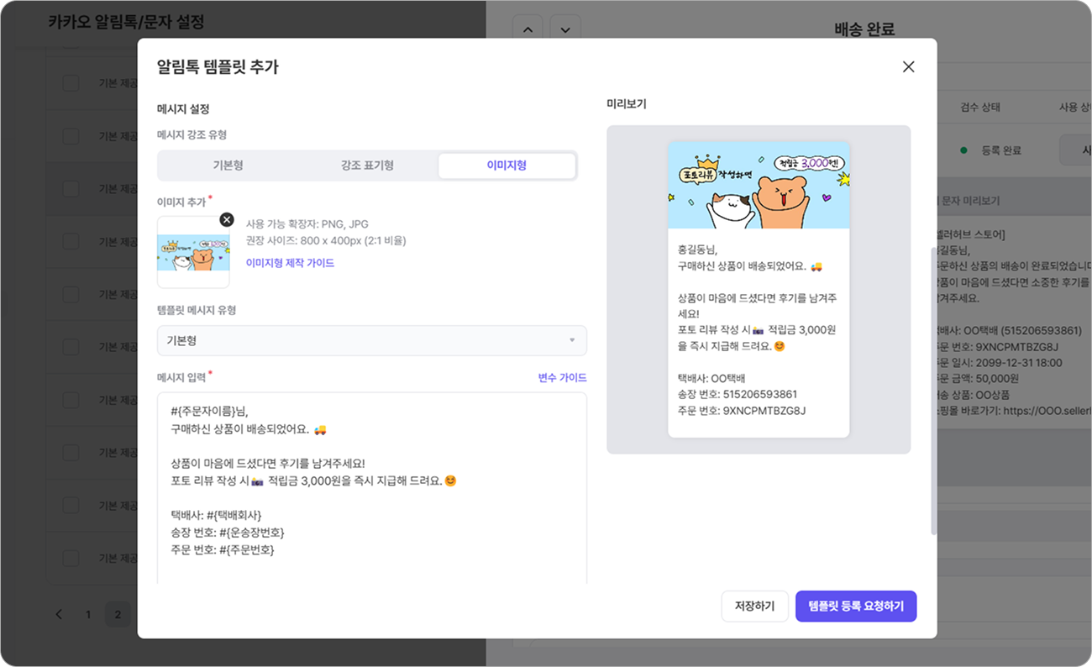Click the 사용 가능 확장자: PNG, JPG hint
The width and height of the screenshot is (1092, 667).
click(x=307, y=224)
